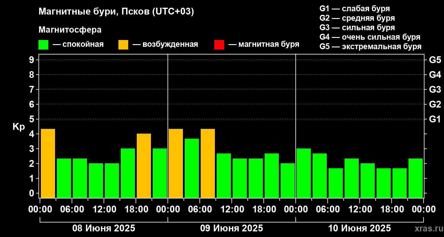The image size is (444, 237).
Task: Click the '09 Июня 2025' date label
Action: coord(232,228)
